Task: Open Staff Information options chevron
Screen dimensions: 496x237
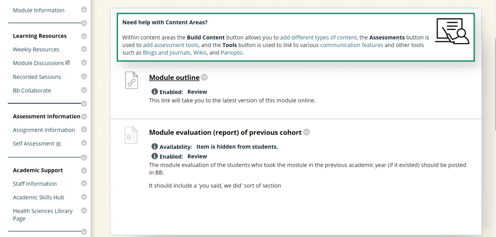Action: pos(84,183)
